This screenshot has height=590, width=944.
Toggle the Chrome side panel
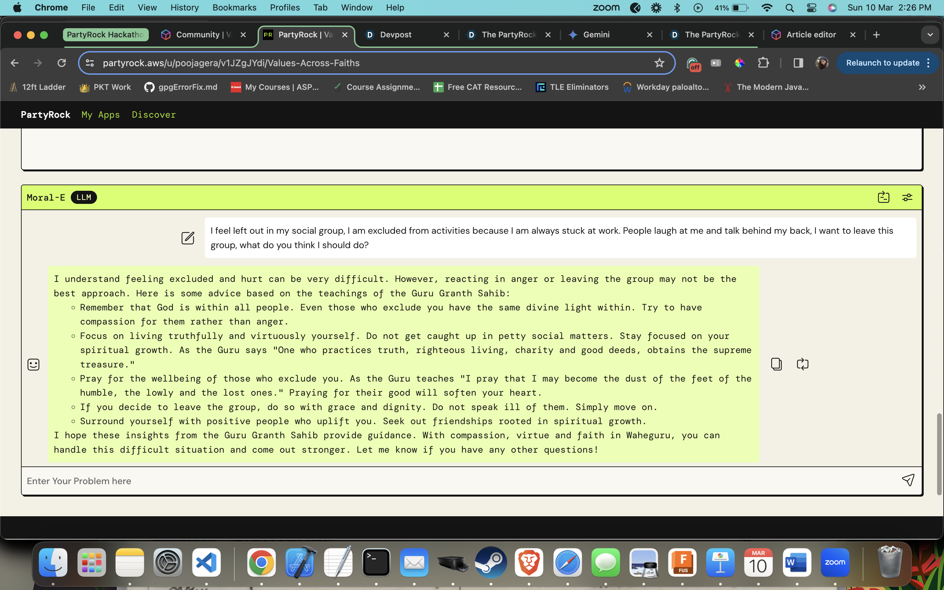798,63
